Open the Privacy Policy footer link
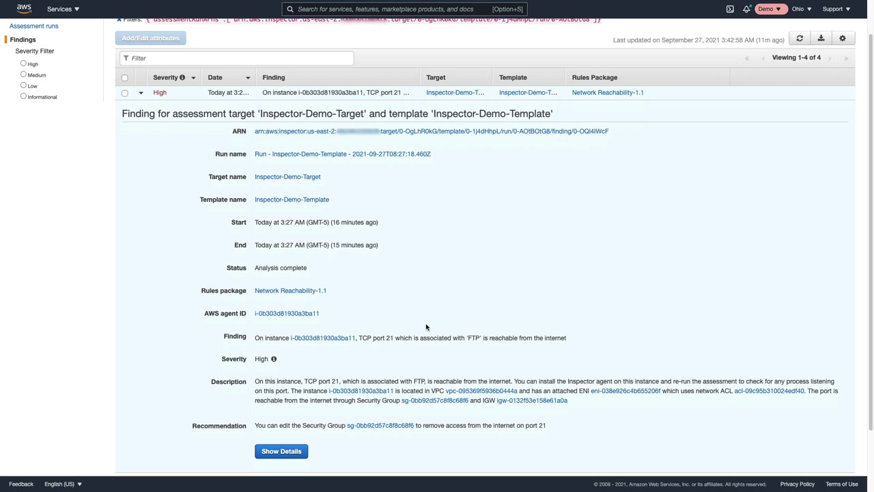The image size is (874, 492). click(x=798, y=484)
